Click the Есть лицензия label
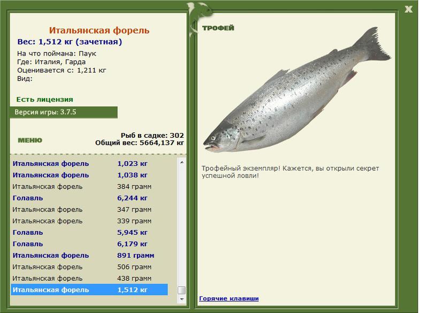The image size is (428, 313). 44,99
